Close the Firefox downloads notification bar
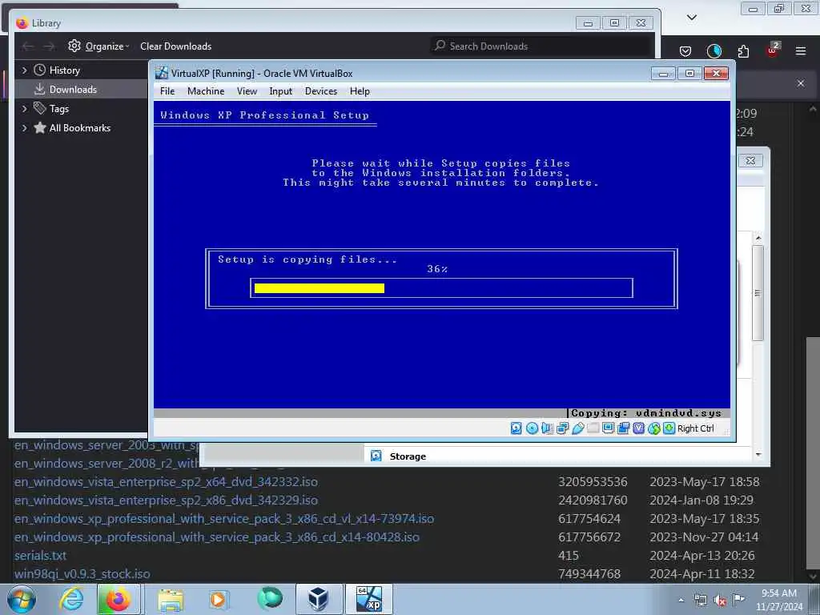 (801, 83)
